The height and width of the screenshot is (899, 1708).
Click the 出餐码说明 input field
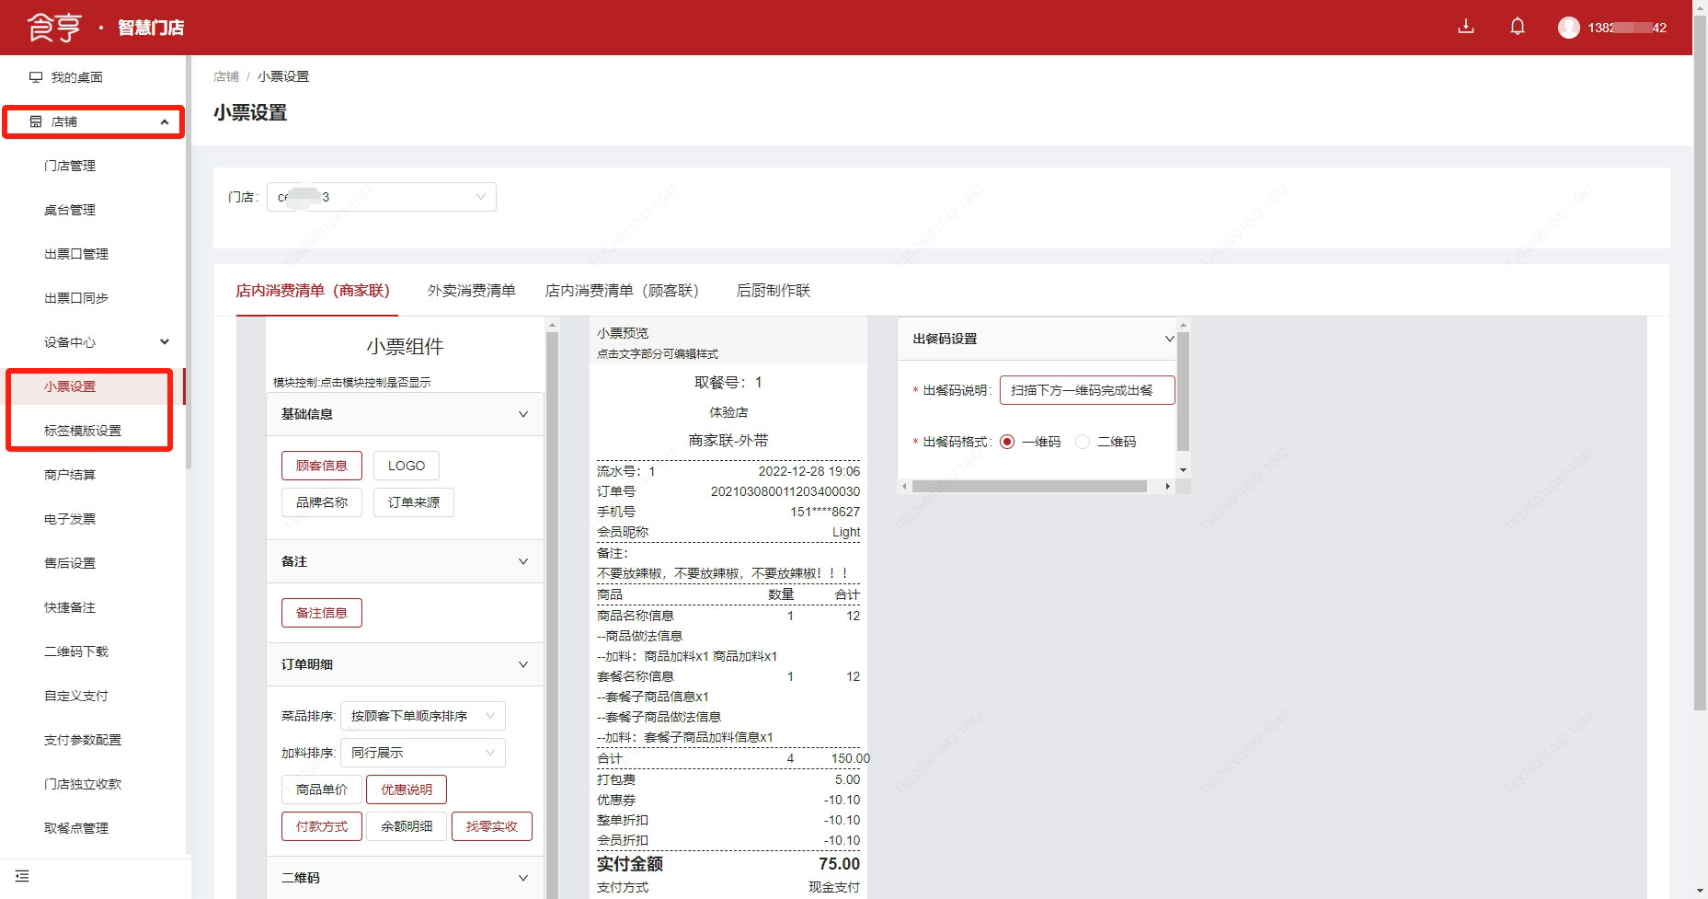(1086, 390)
